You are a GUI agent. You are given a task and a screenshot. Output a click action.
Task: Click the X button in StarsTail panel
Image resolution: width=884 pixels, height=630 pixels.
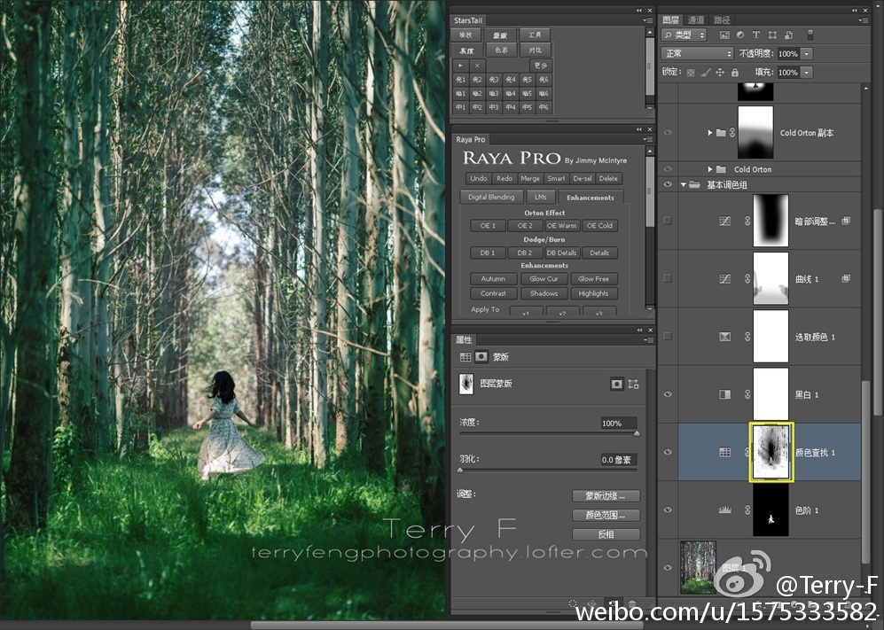477,66
